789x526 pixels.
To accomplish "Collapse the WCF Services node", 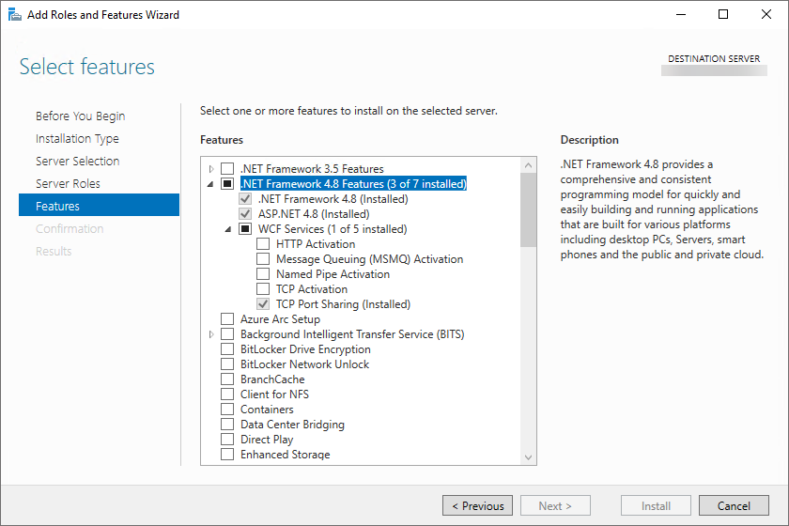I will point(228,229).
